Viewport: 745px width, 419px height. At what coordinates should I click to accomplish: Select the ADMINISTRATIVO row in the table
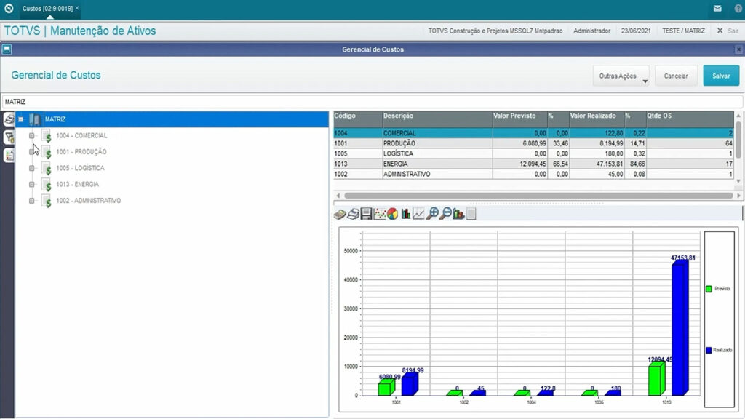tap(533, 175)
